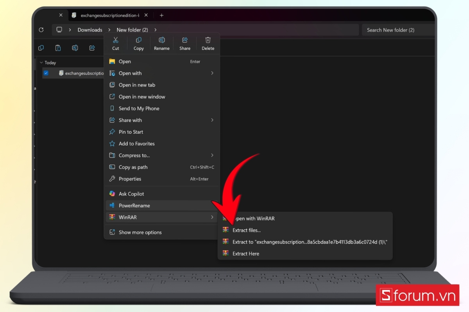Choose Extract Here

tap(305, 253)
